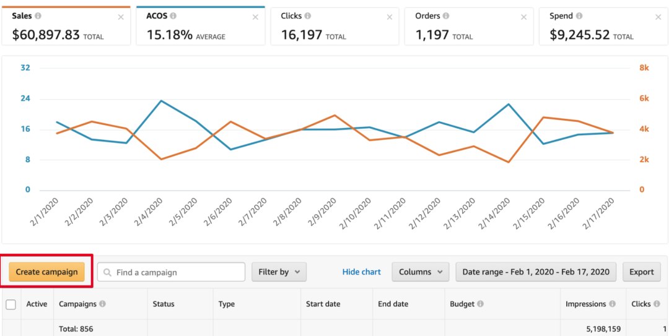Click the info icon next to Sales
Viewport: 669px width, 336px height.
point(38,16)
